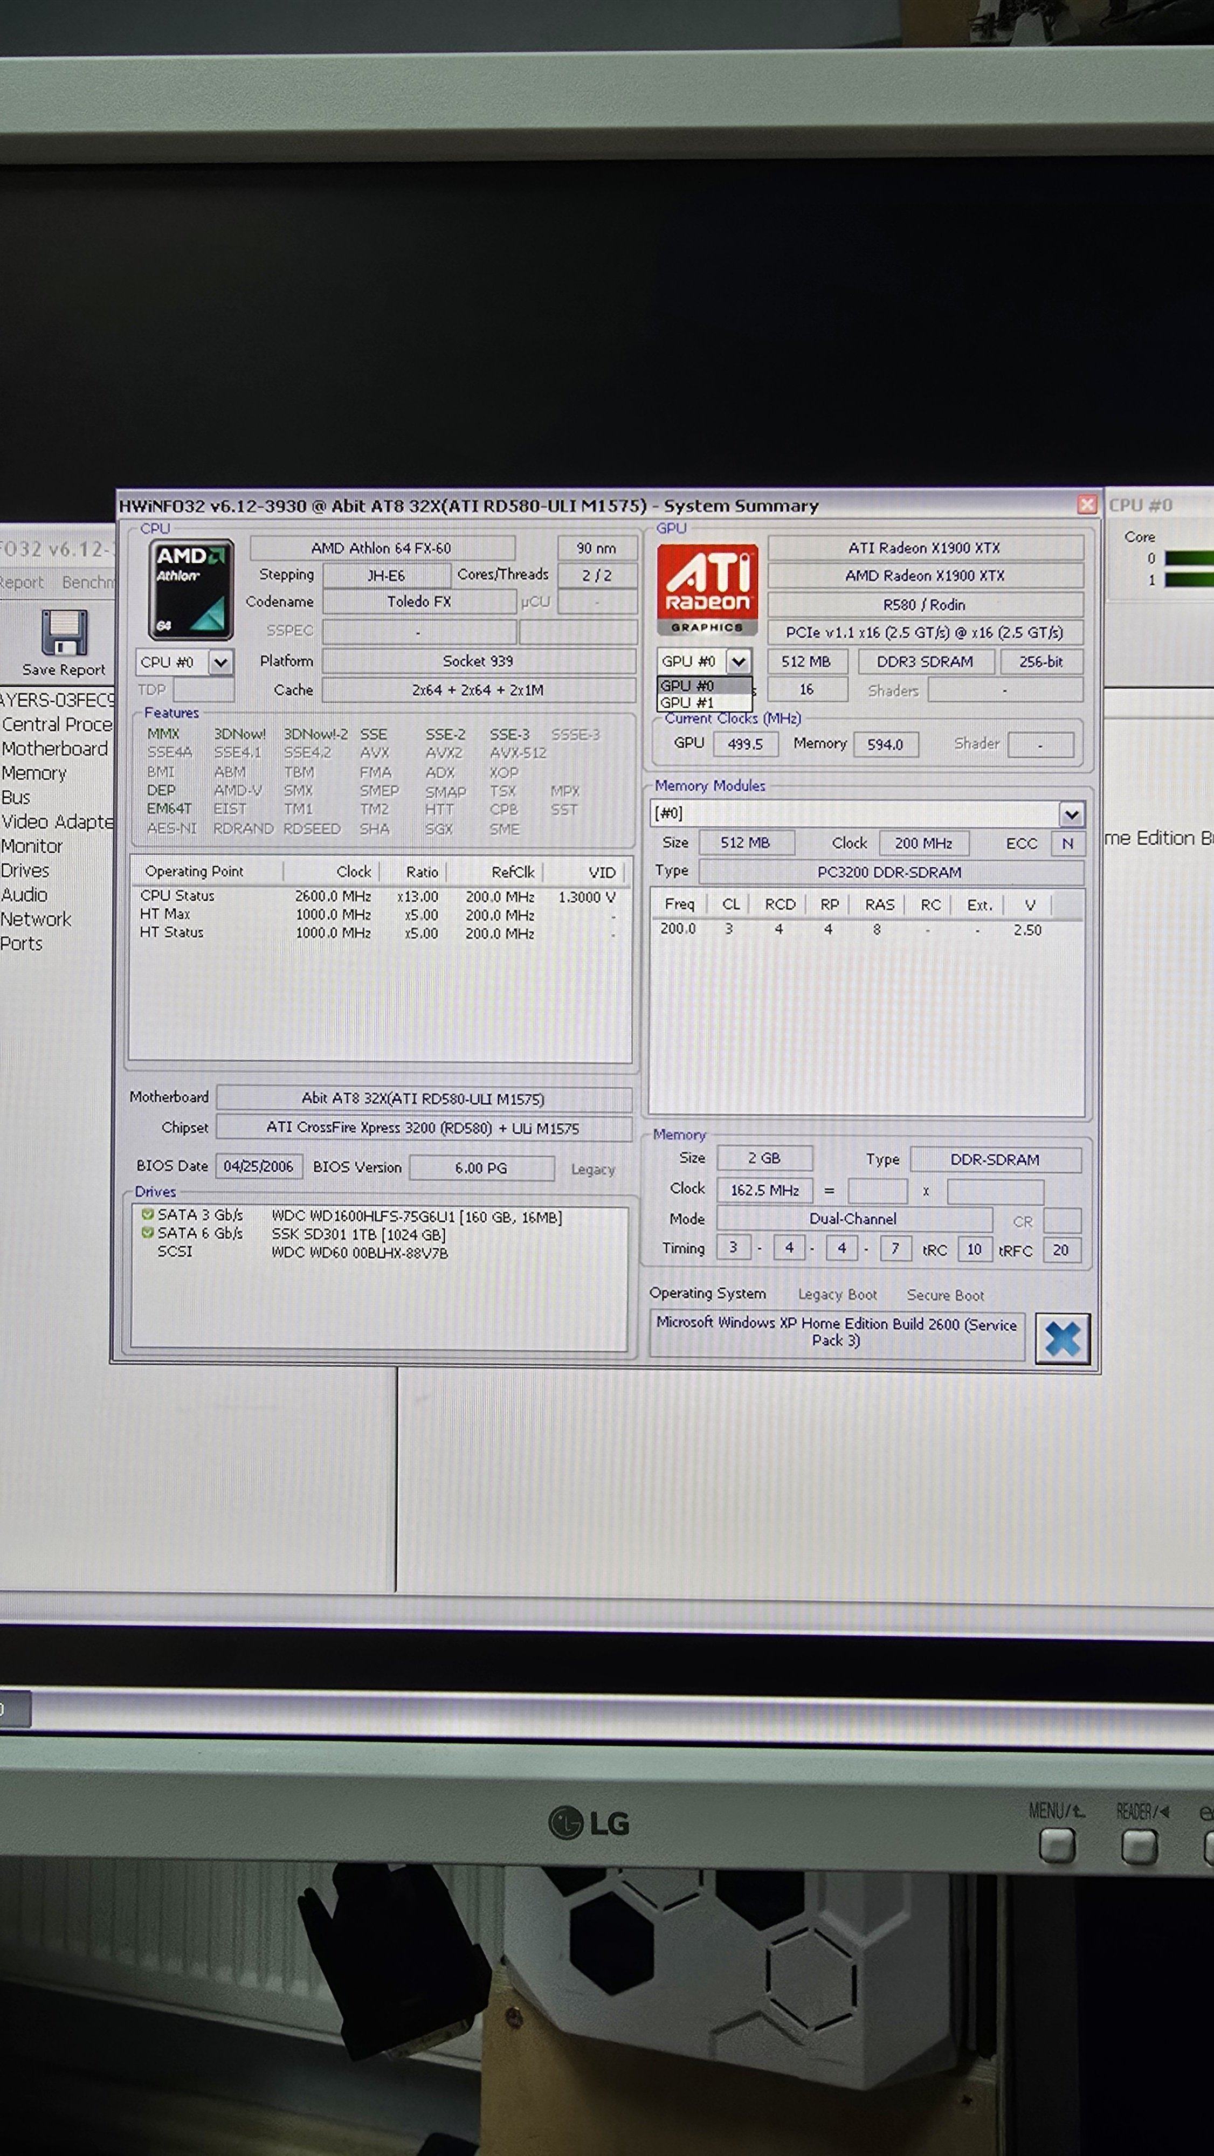The height and width of the screenshot is (2156, 1214).
Task: Select Motherboard in the sidebar tree
Action: [54, 749]
